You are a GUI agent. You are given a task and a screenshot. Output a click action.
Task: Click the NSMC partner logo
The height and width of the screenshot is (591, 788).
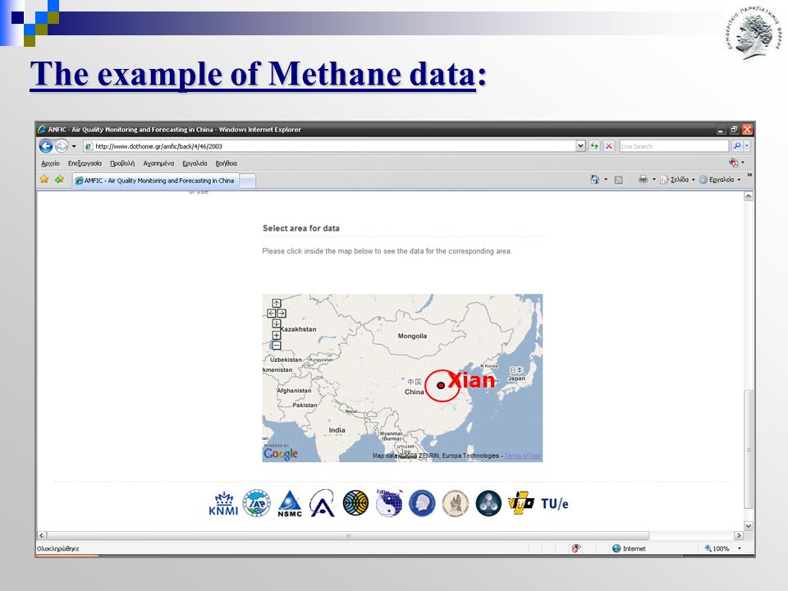pos(290,504)
